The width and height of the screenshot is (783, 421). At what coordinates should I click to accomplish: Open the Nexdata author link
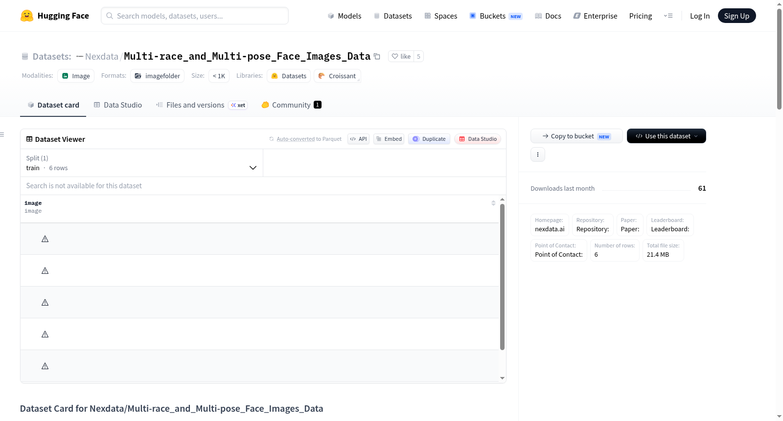(101, 56)
